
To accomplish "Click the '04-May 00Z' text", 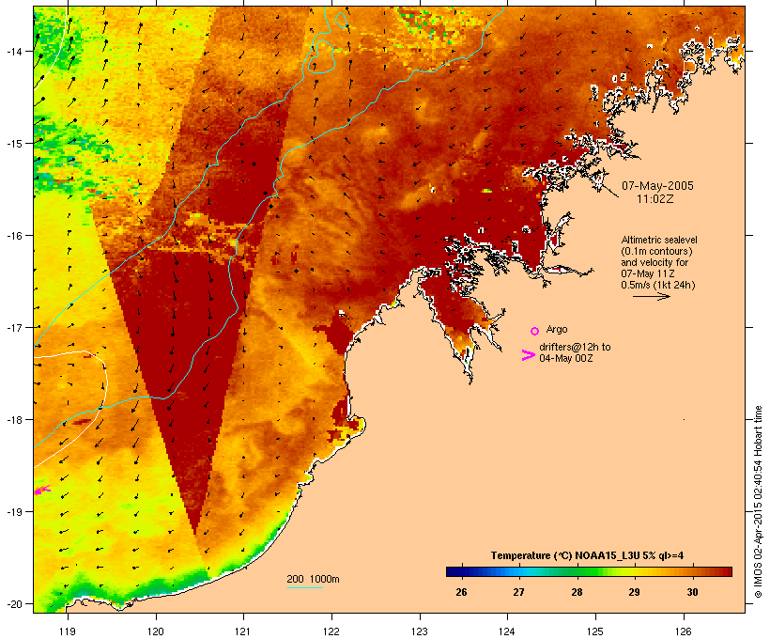I will tap(565, 358).
